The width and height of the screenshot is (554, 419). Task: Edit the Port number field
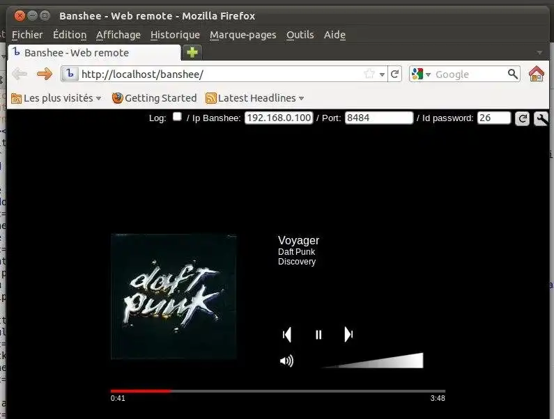[379, 118]
